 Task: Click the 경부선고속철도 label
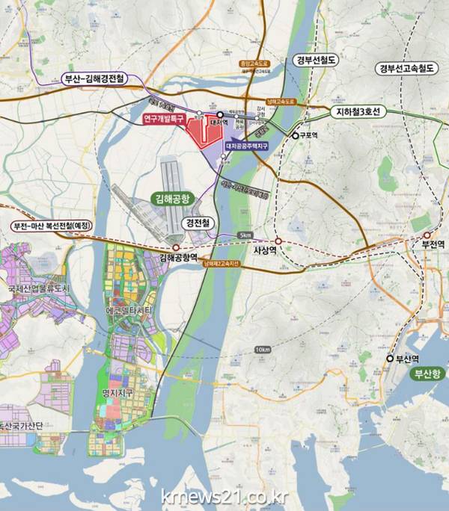(406, 69)
